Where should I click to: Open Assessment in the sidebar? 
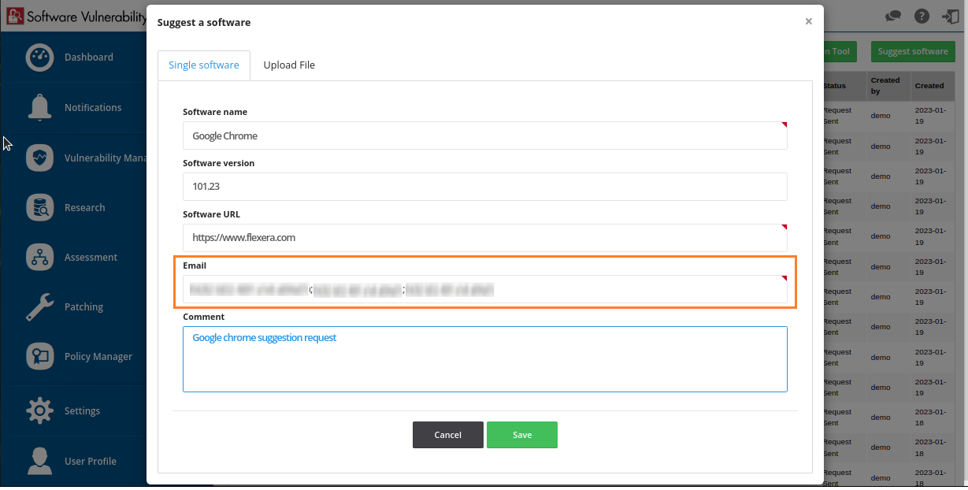tap(91, 257)
